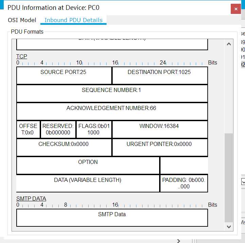The height and width of the screenshot is (243, 245).
Task: Click the TCP section heading
Action: click(x=22, y=56)
